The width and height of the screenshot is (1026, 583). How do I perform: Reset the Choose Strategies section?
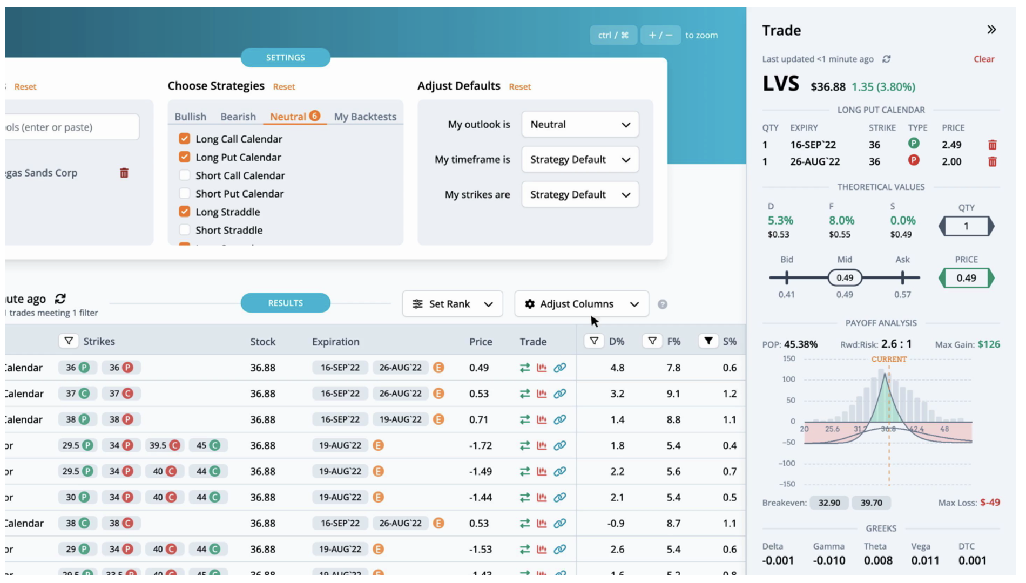[x=285, y=86]
